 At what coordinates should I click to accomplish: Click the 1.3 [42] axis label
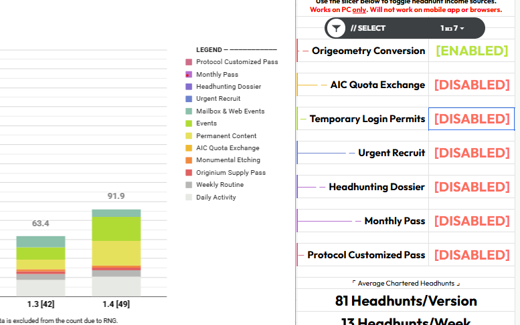click(x=41, y=304)
